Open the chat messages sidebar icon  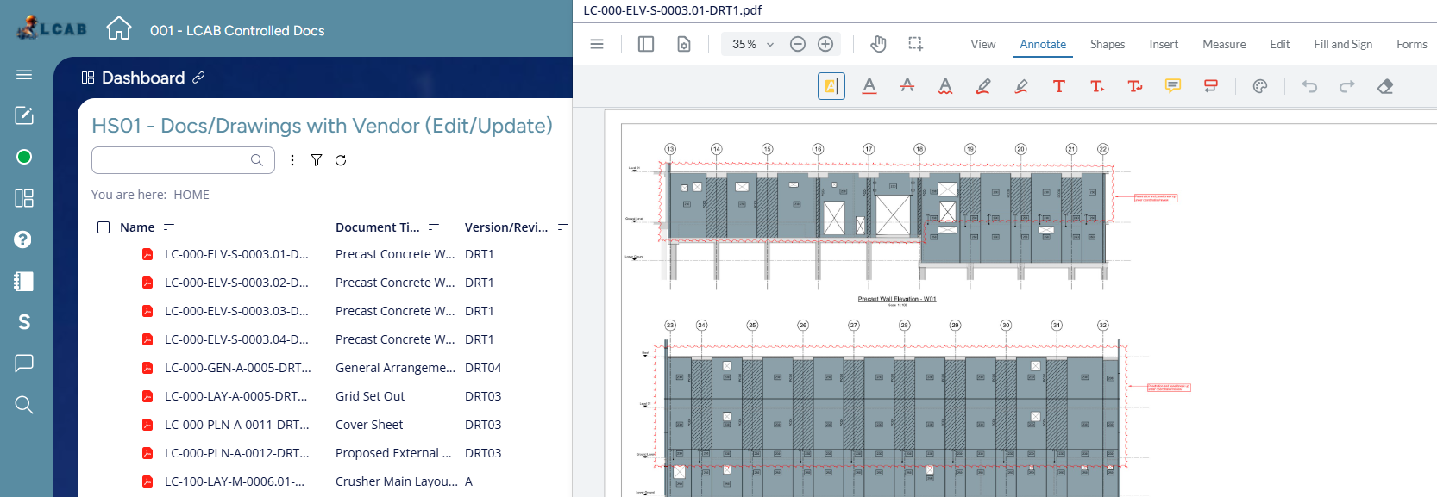[x=24, y=363]
